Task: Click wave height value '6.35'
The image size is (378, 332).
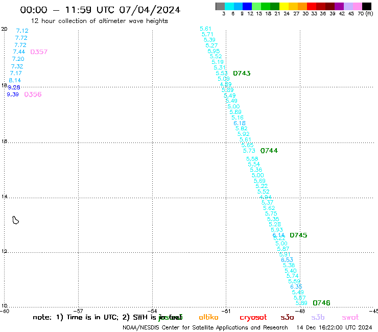Action: click(296, 287)
